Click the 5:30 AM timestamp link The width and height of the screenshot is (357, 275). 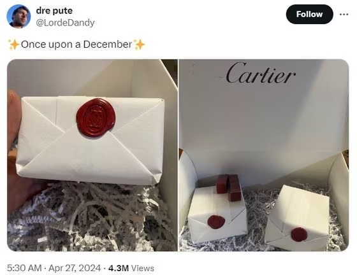(x=24, y=268)
